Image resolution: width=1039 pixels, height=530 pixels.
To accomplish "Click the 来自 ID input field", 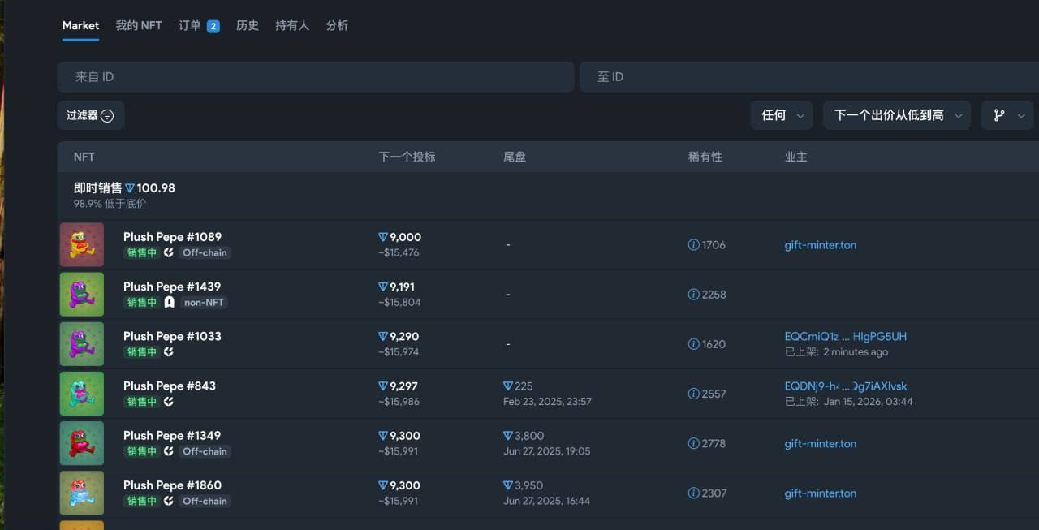I will coord(315,77).
